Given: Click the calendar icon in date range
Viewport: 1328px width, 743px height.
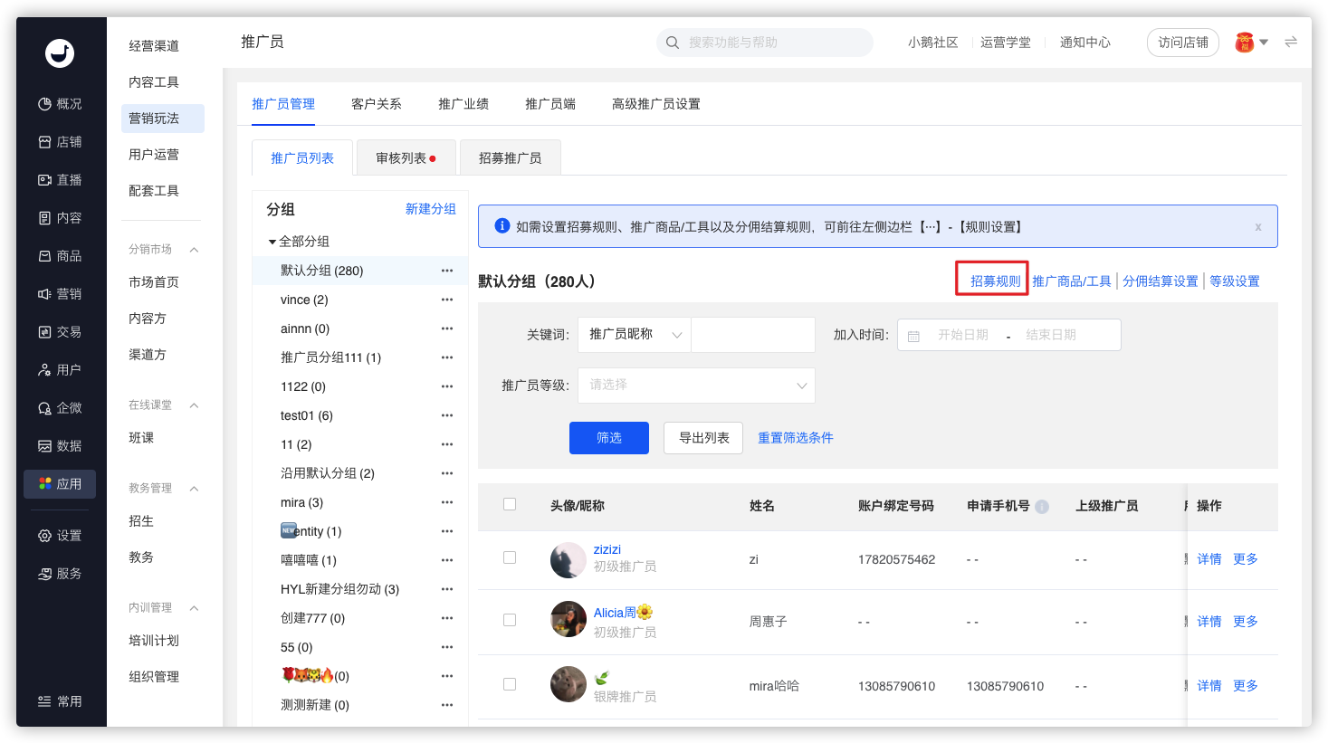Looking at the screenshot, I should point(913,336).
